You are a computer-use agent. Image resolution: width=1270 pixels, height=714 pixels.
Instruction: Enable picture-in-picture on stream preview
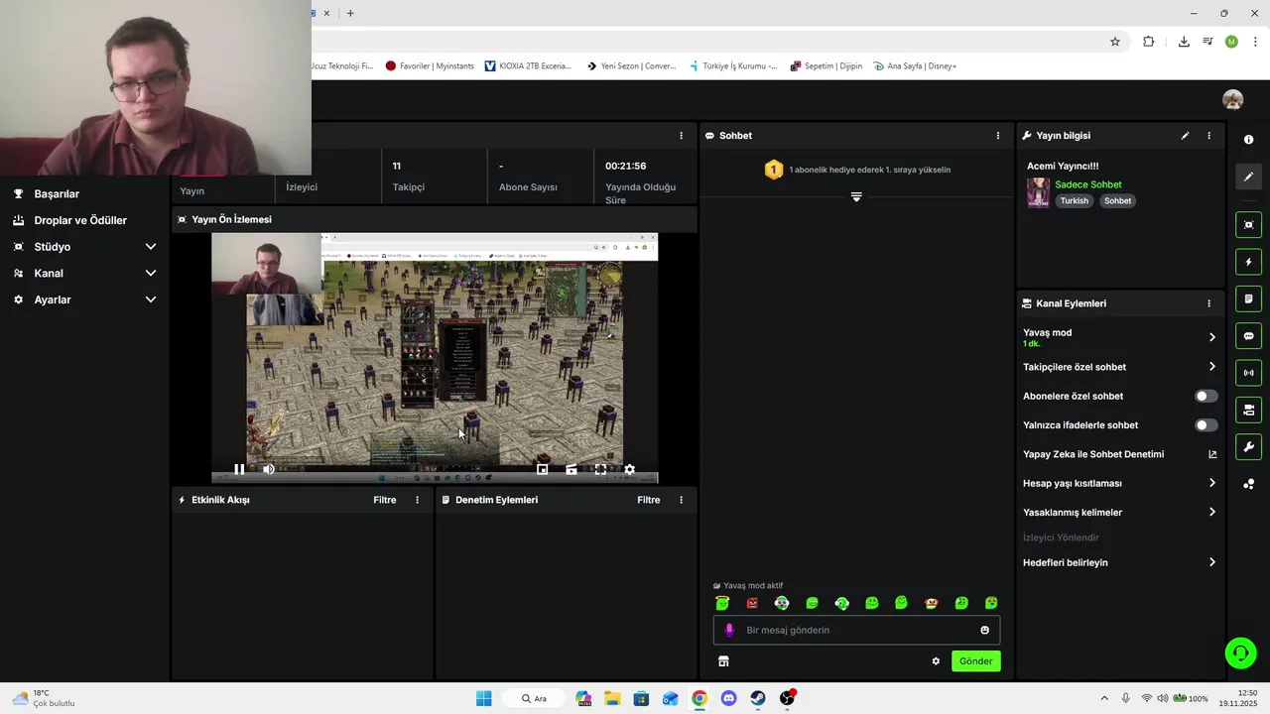[x=542, y=470]
